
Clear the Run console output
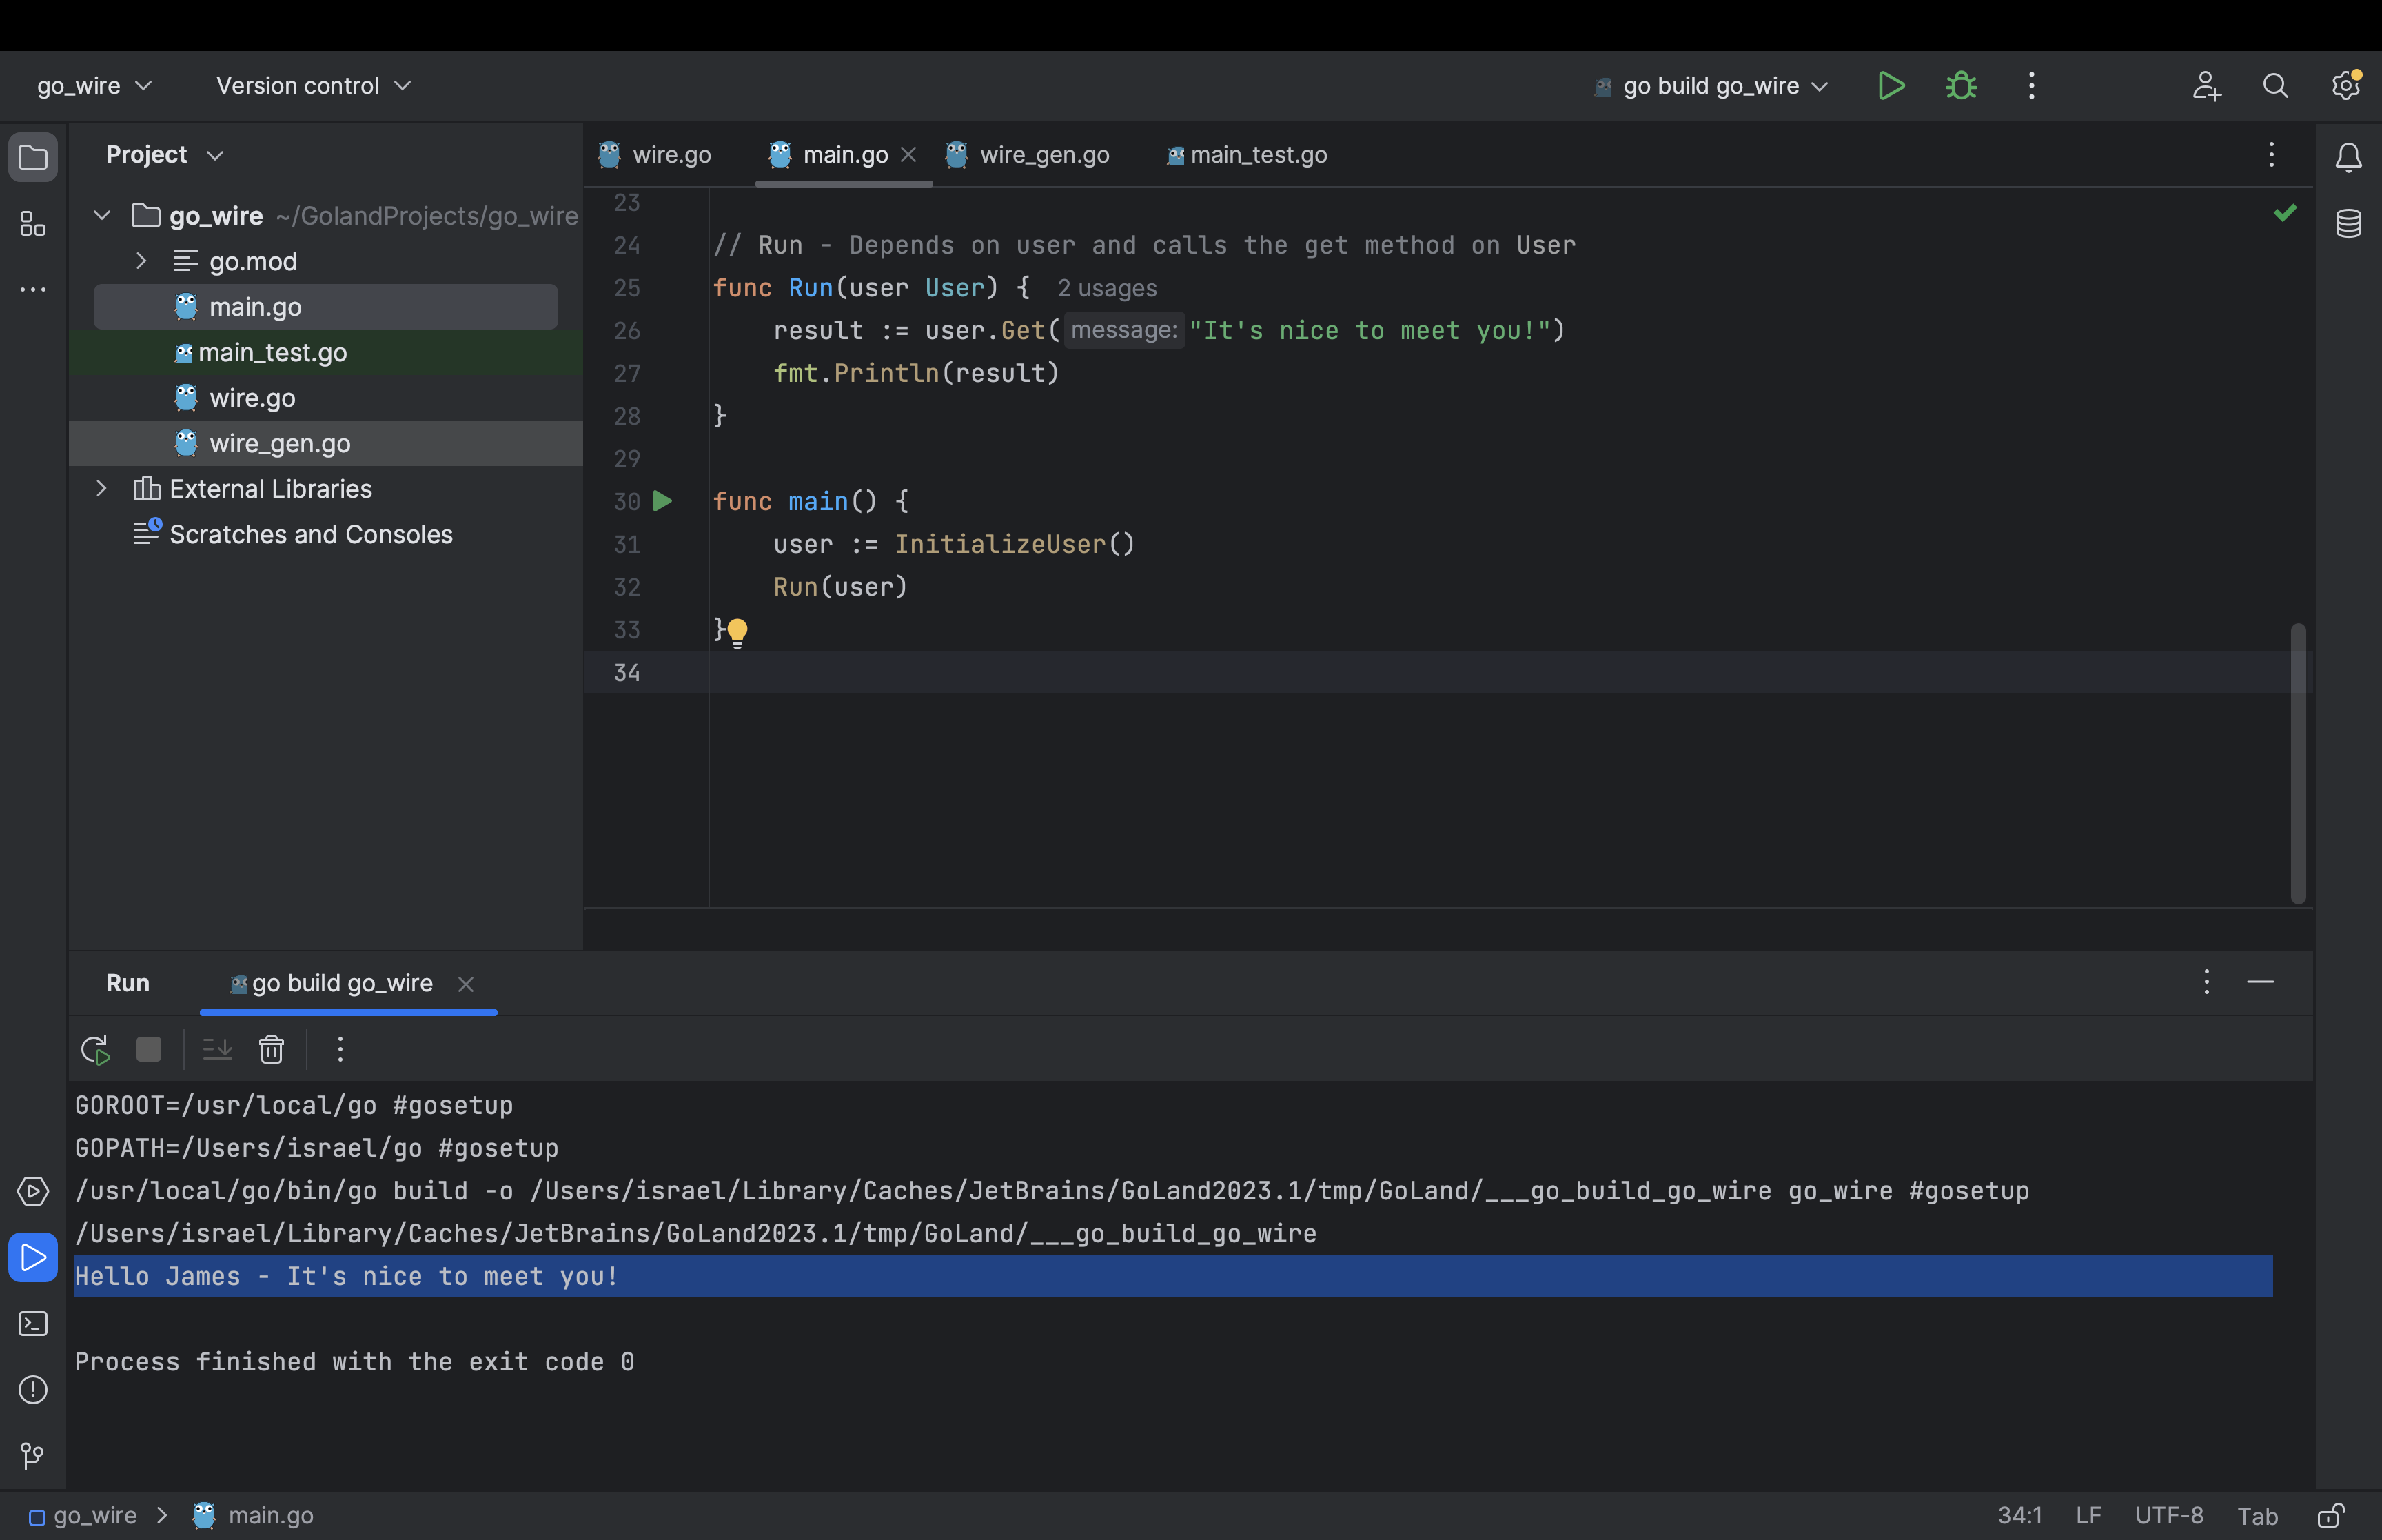(271, 1050)
